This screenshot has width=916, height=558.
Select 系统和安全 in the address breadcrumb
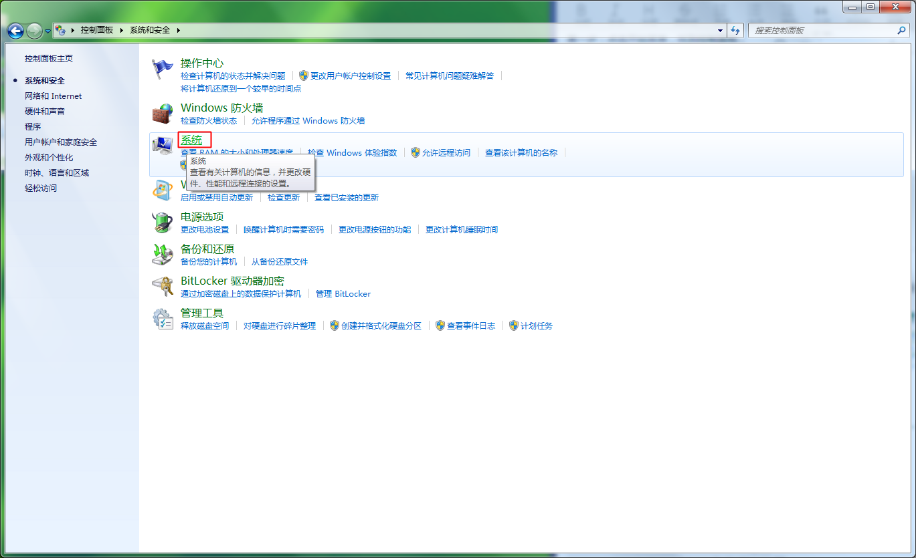(150, 31)
